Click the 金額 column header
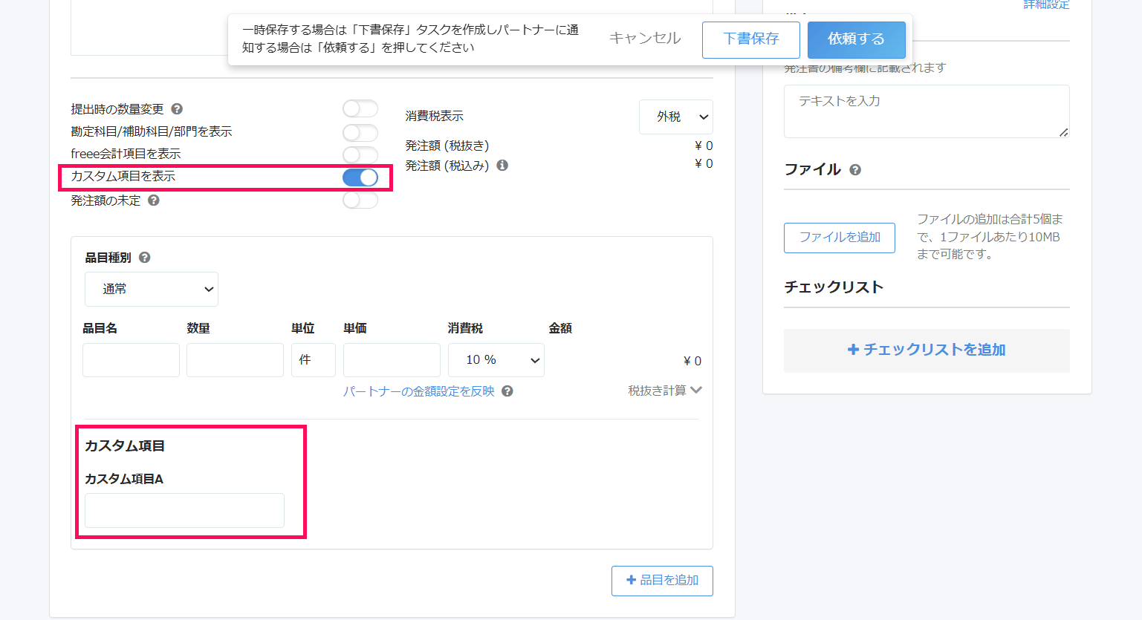 pos(560,328)
